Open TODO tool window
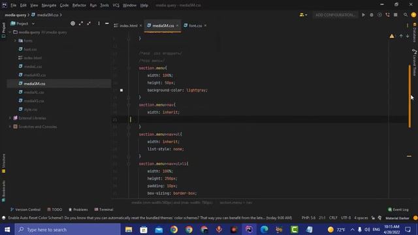This screenshot has height=235, width=418. click(x=54, y=210)
